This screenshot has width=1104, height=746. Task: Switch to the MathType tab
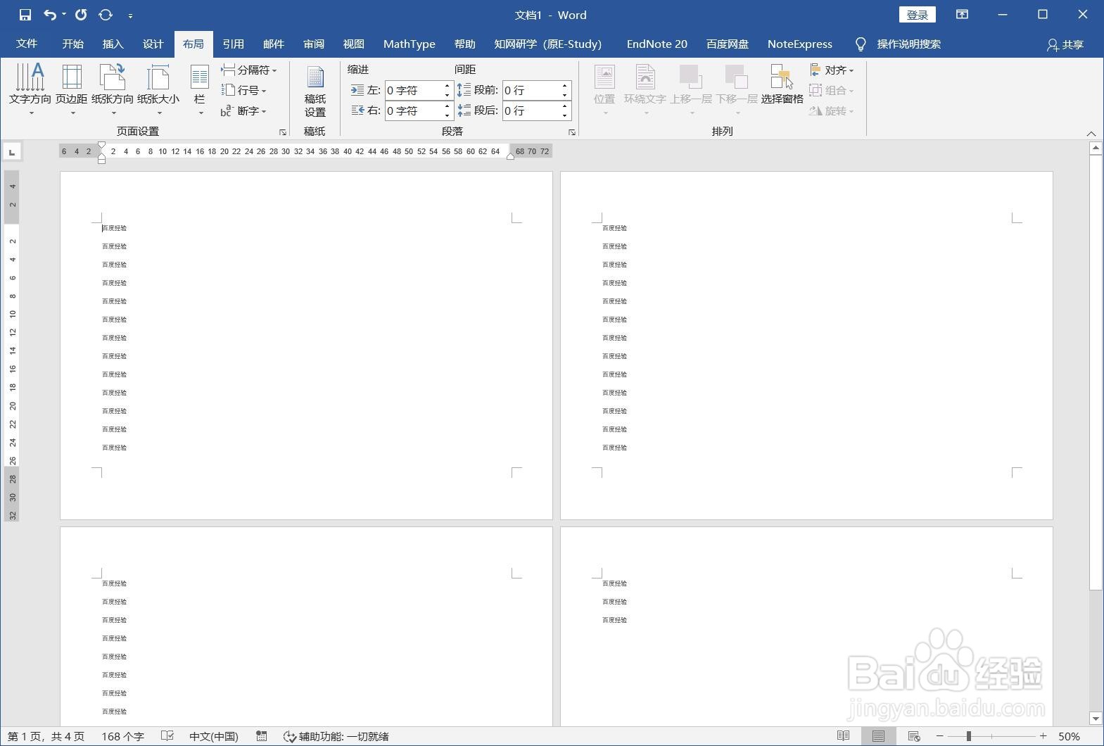410,44
